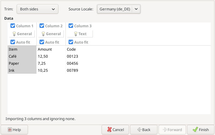The image size is (215, 135).
Task: Select the 'Café' cell
Action: coord(22,56)
